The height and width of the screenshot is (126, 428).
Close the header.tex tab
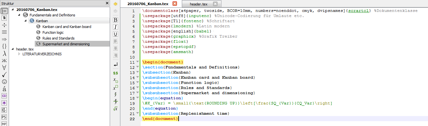tap(215, 4)
